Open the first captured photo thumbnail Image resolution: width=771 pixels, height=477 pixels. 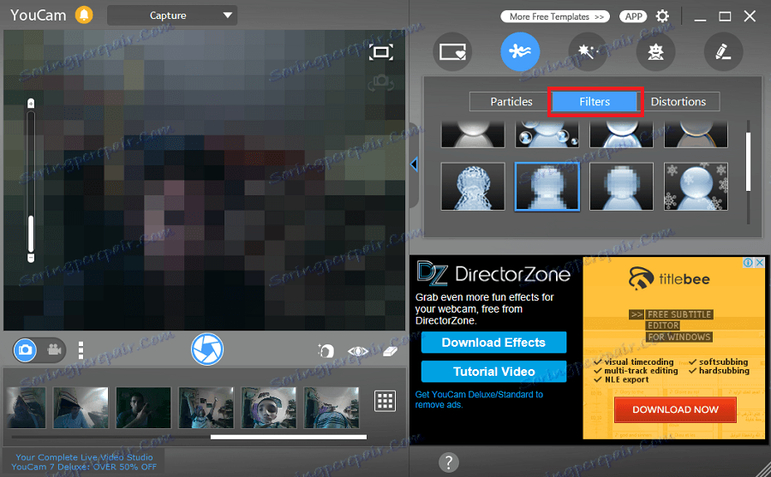26,407
